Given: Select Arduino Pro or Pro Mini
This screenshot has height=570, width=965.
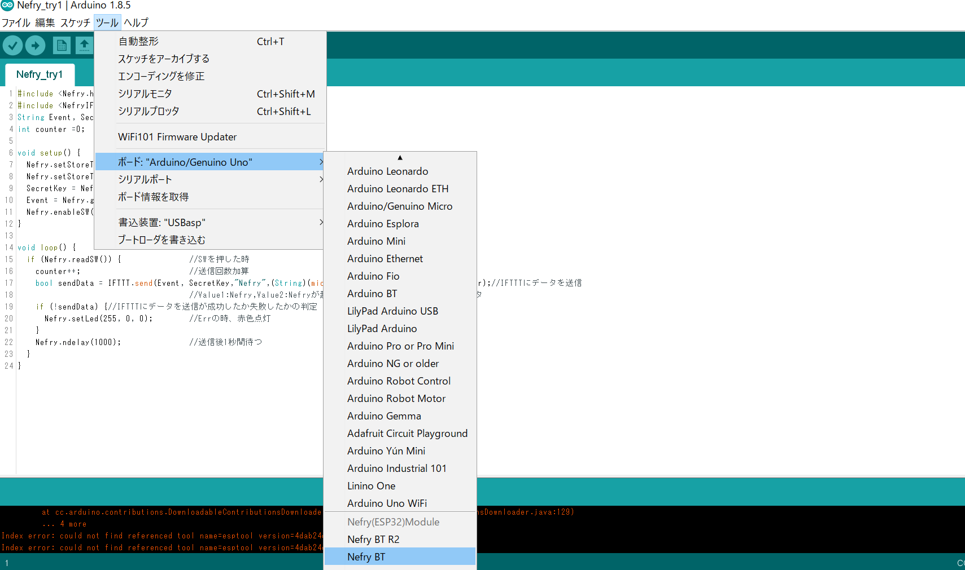Looking at the screenshot, I should 400,346.
